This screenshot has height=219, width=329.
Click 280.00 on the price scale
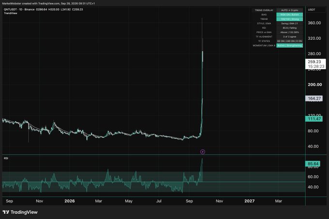click(314, 54)
